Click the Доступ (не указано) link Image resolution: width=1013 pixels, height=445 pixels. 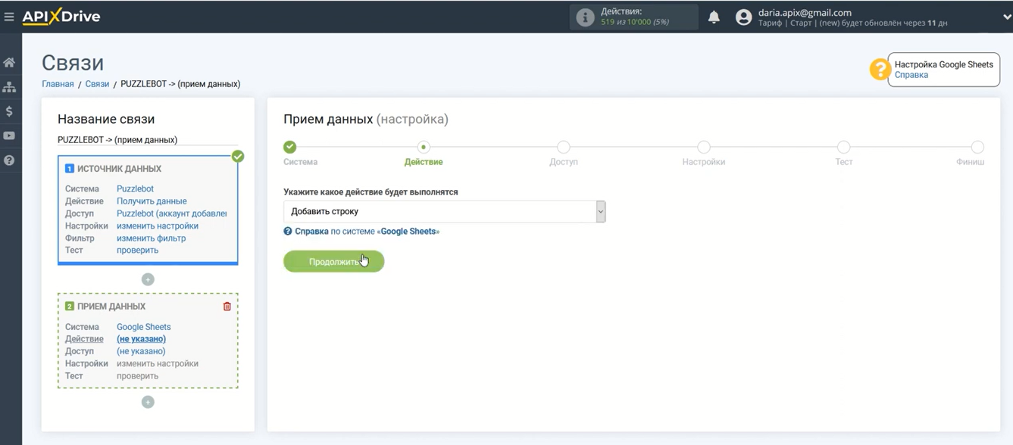tap(141, 351)
